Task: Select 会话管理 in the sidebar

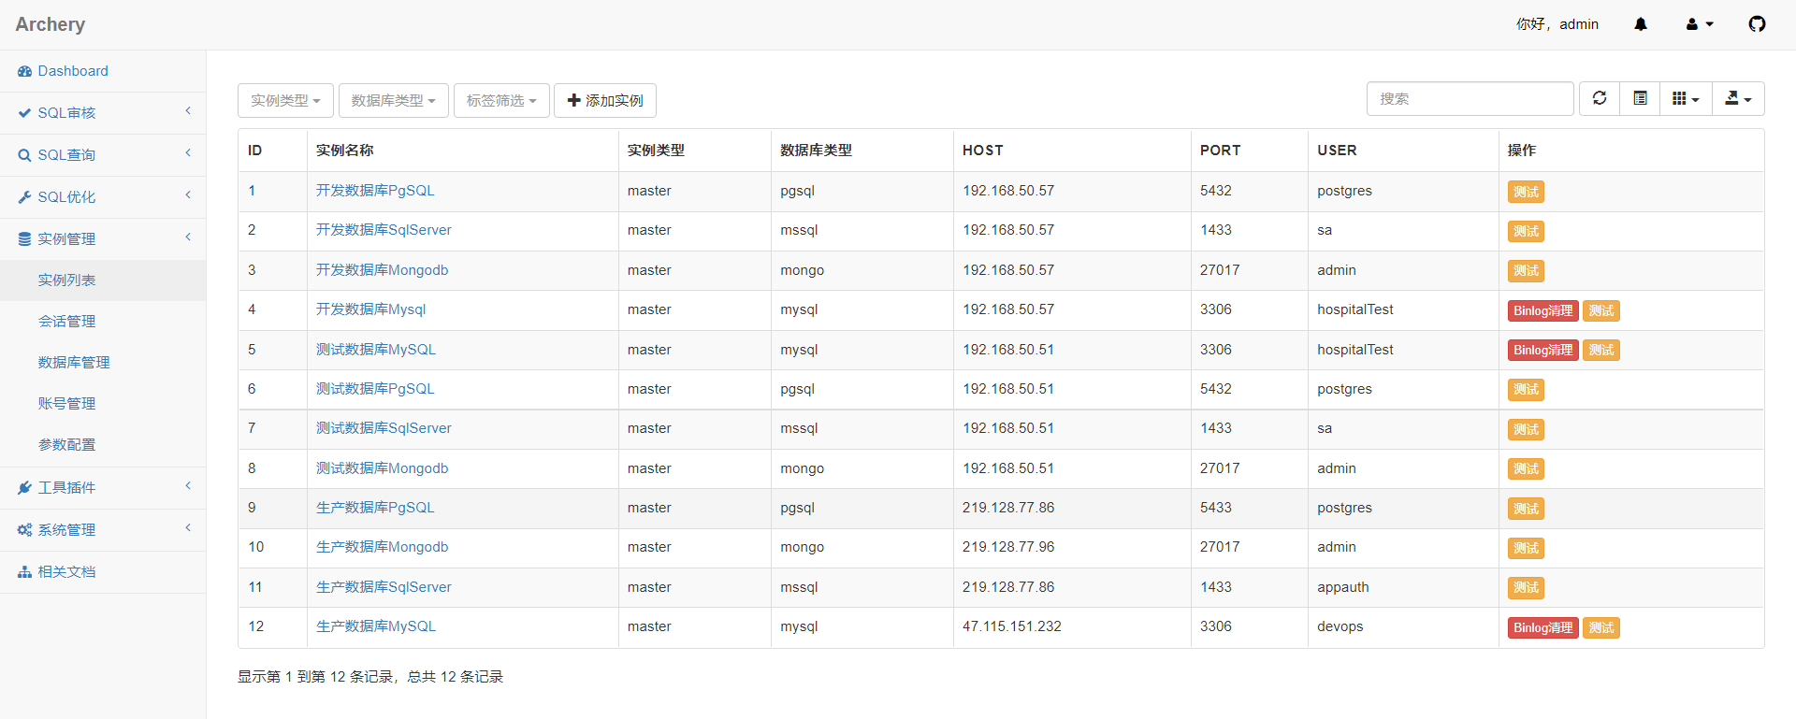Action: click(x=66, y=322)
